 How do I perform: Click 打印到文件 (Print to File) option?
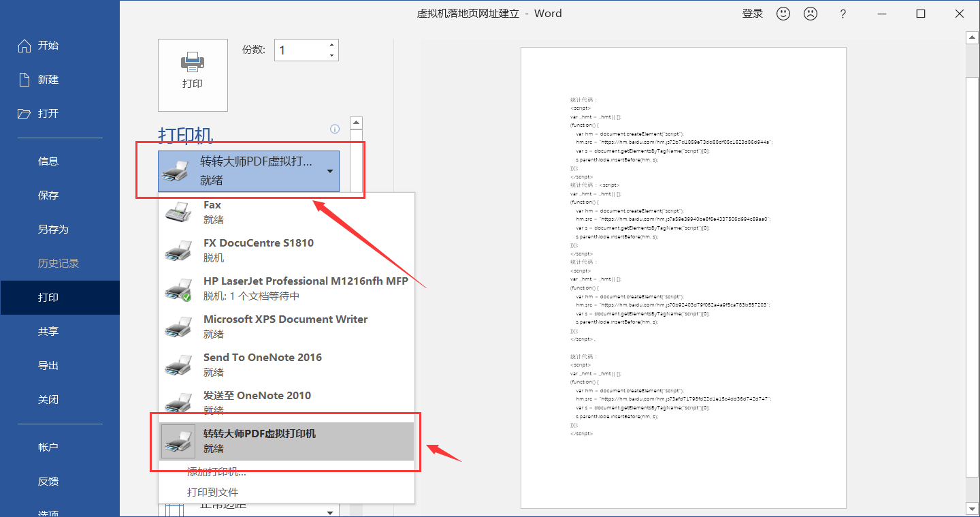click(212, 492)
